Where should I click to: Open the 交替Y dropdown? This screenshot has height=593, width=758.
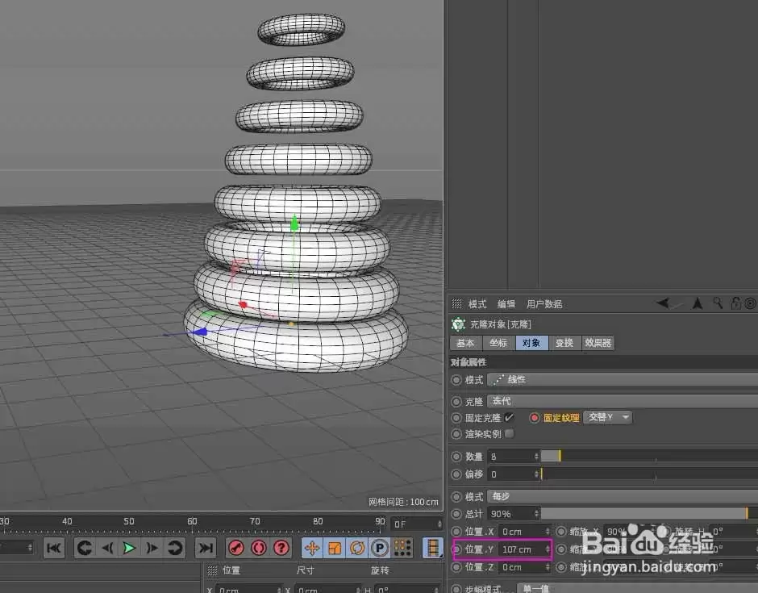pos(607,417)
